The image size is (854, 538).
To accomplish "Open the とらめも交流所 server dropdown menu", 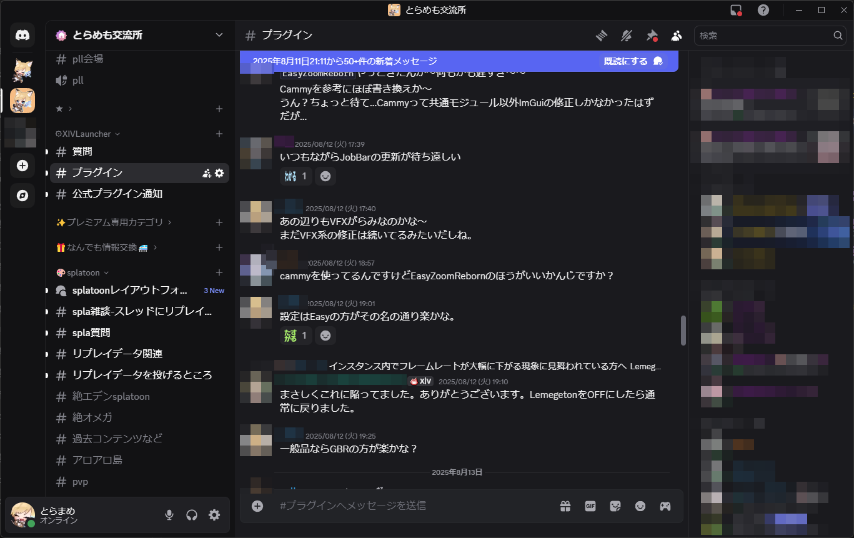I will [x=140, y=35].
